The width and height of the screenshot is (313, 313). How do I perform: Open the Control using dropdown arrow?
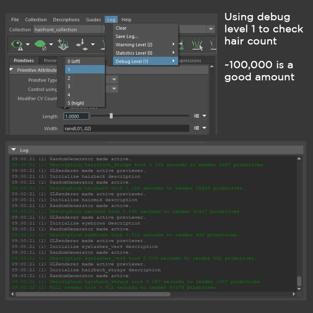click(x=114, y=88)
